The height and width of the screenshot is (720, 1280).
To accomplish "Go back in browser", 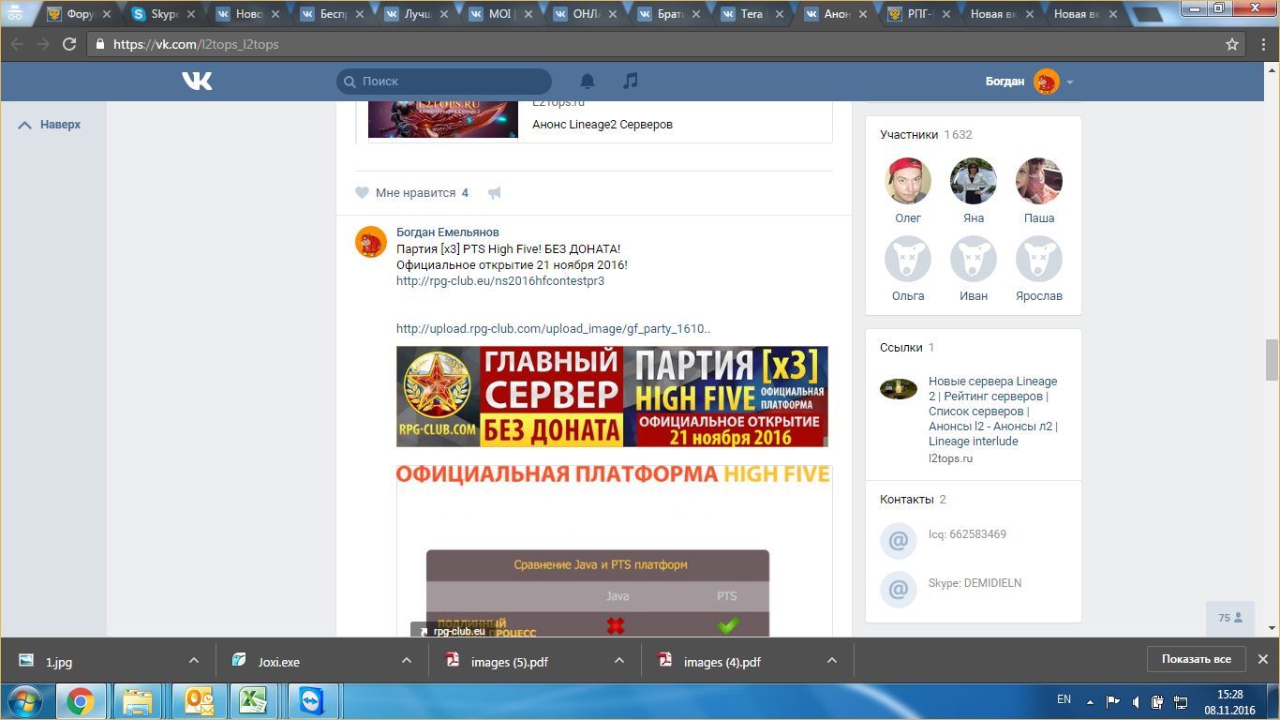I will [17, 44].
